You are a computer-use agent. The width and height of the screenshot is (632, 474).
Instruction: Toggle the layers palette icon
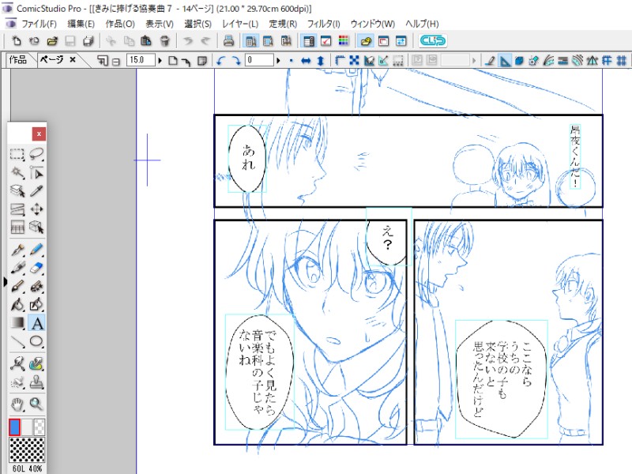[309, 41]
